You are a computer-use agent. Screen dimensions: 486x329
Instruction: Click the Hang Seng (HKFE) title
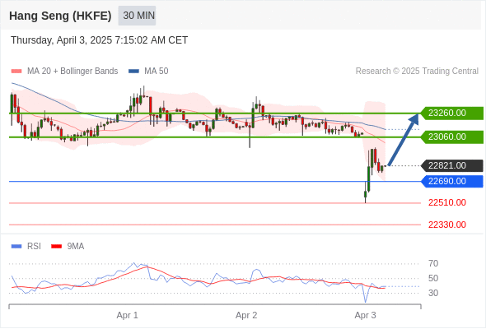60,16
